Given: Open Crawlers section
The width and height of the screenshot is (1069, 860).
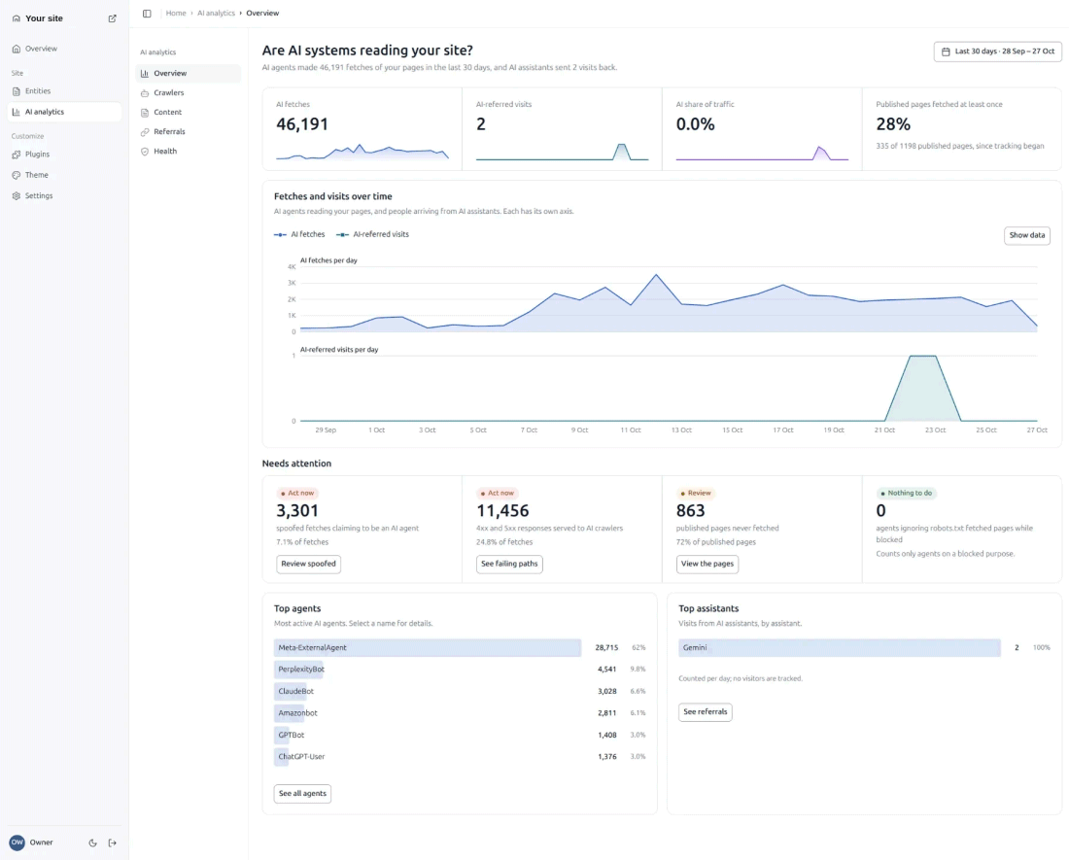Looking at the screenshot, I should (x=189, y=92).
